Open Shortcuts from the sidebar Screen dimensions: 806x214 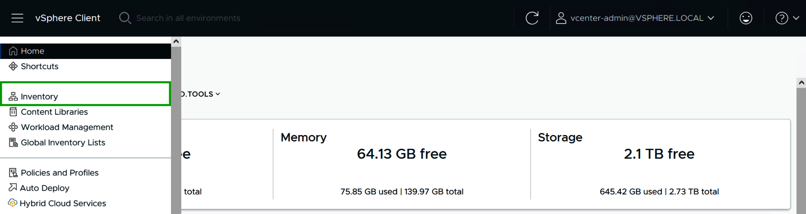pyautogui.click(x=39, y=66)
